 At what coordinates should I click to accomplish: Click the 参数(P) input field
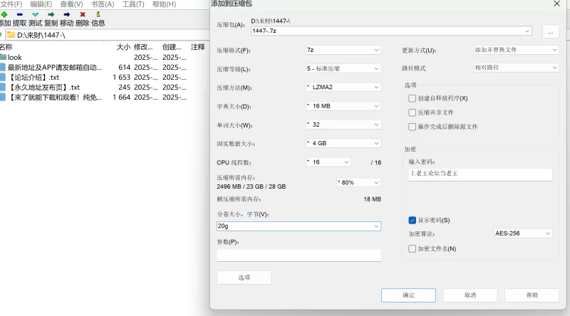(x=299, y=255)
